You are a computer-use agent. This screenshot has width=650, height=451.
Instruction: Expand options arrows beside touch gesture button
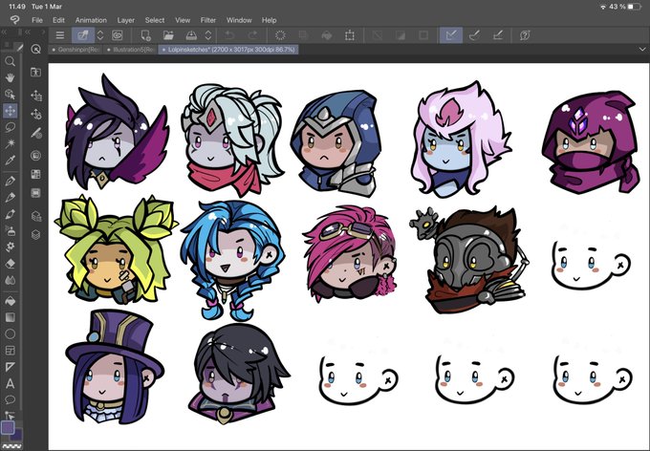pos(100,35)
